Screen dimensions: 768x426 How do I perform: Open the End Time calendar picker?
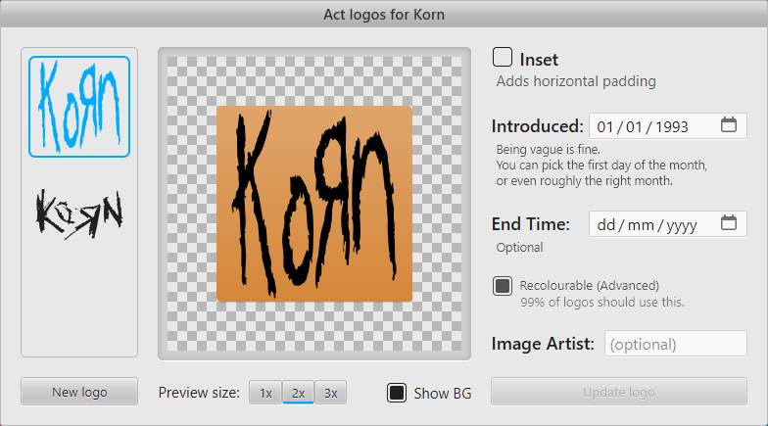[x=728, y=223]
